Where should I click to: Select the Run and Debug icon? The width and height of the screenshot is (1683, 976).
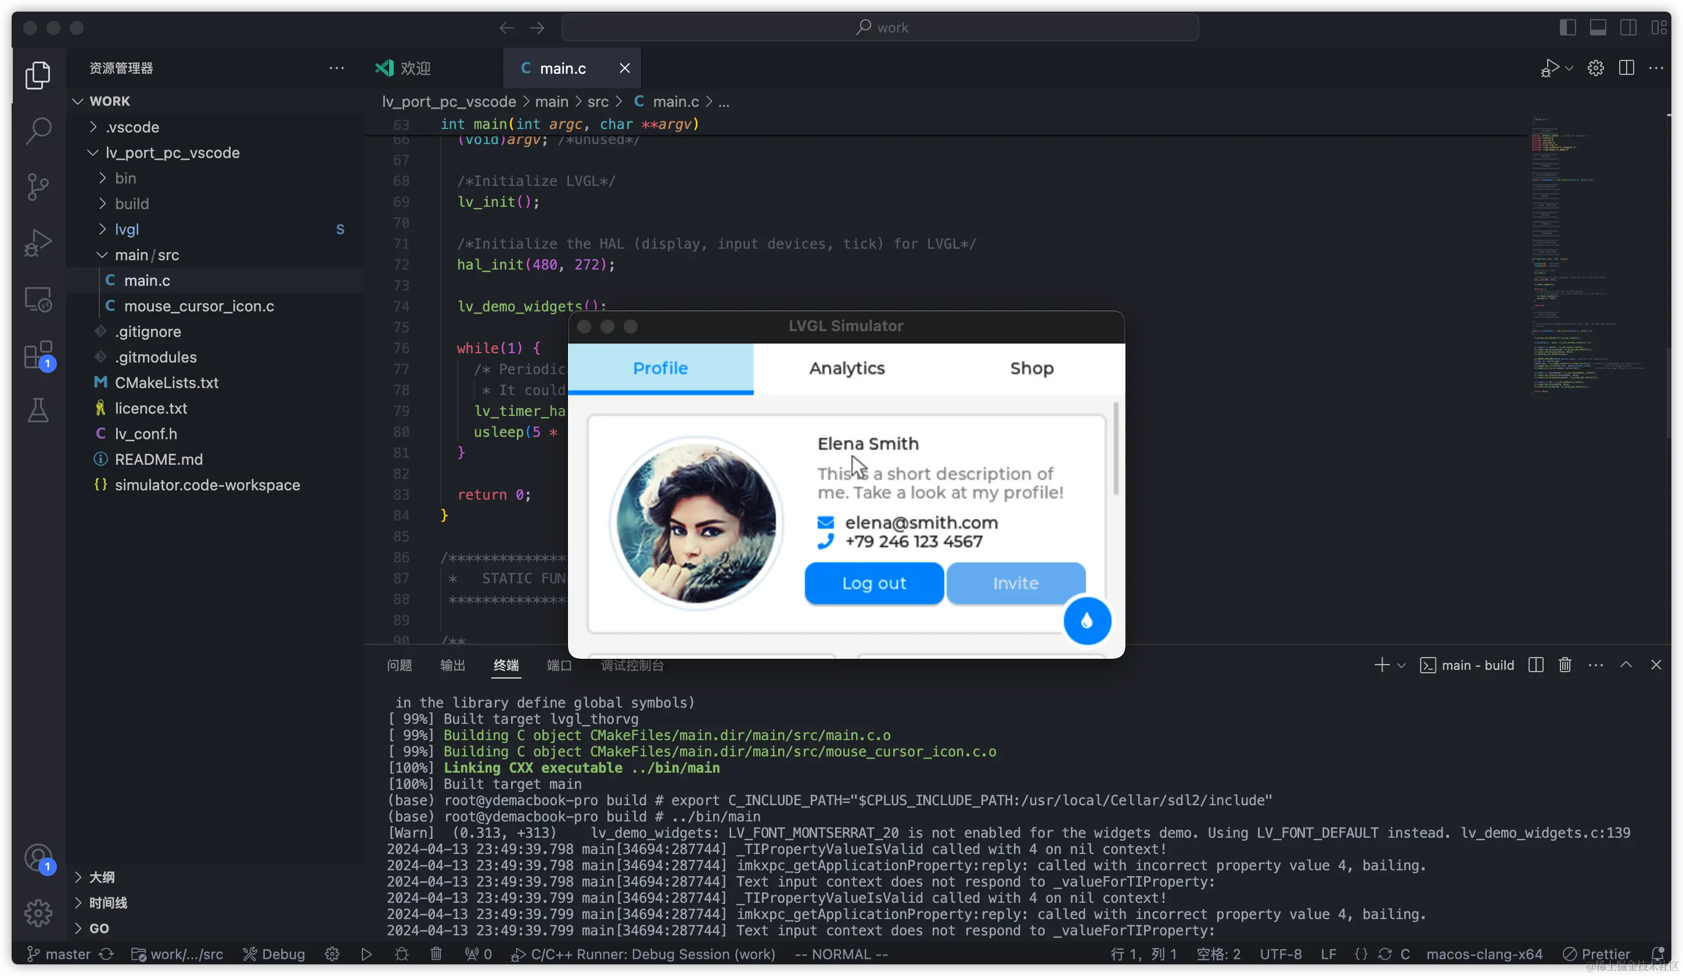point(38,242)
